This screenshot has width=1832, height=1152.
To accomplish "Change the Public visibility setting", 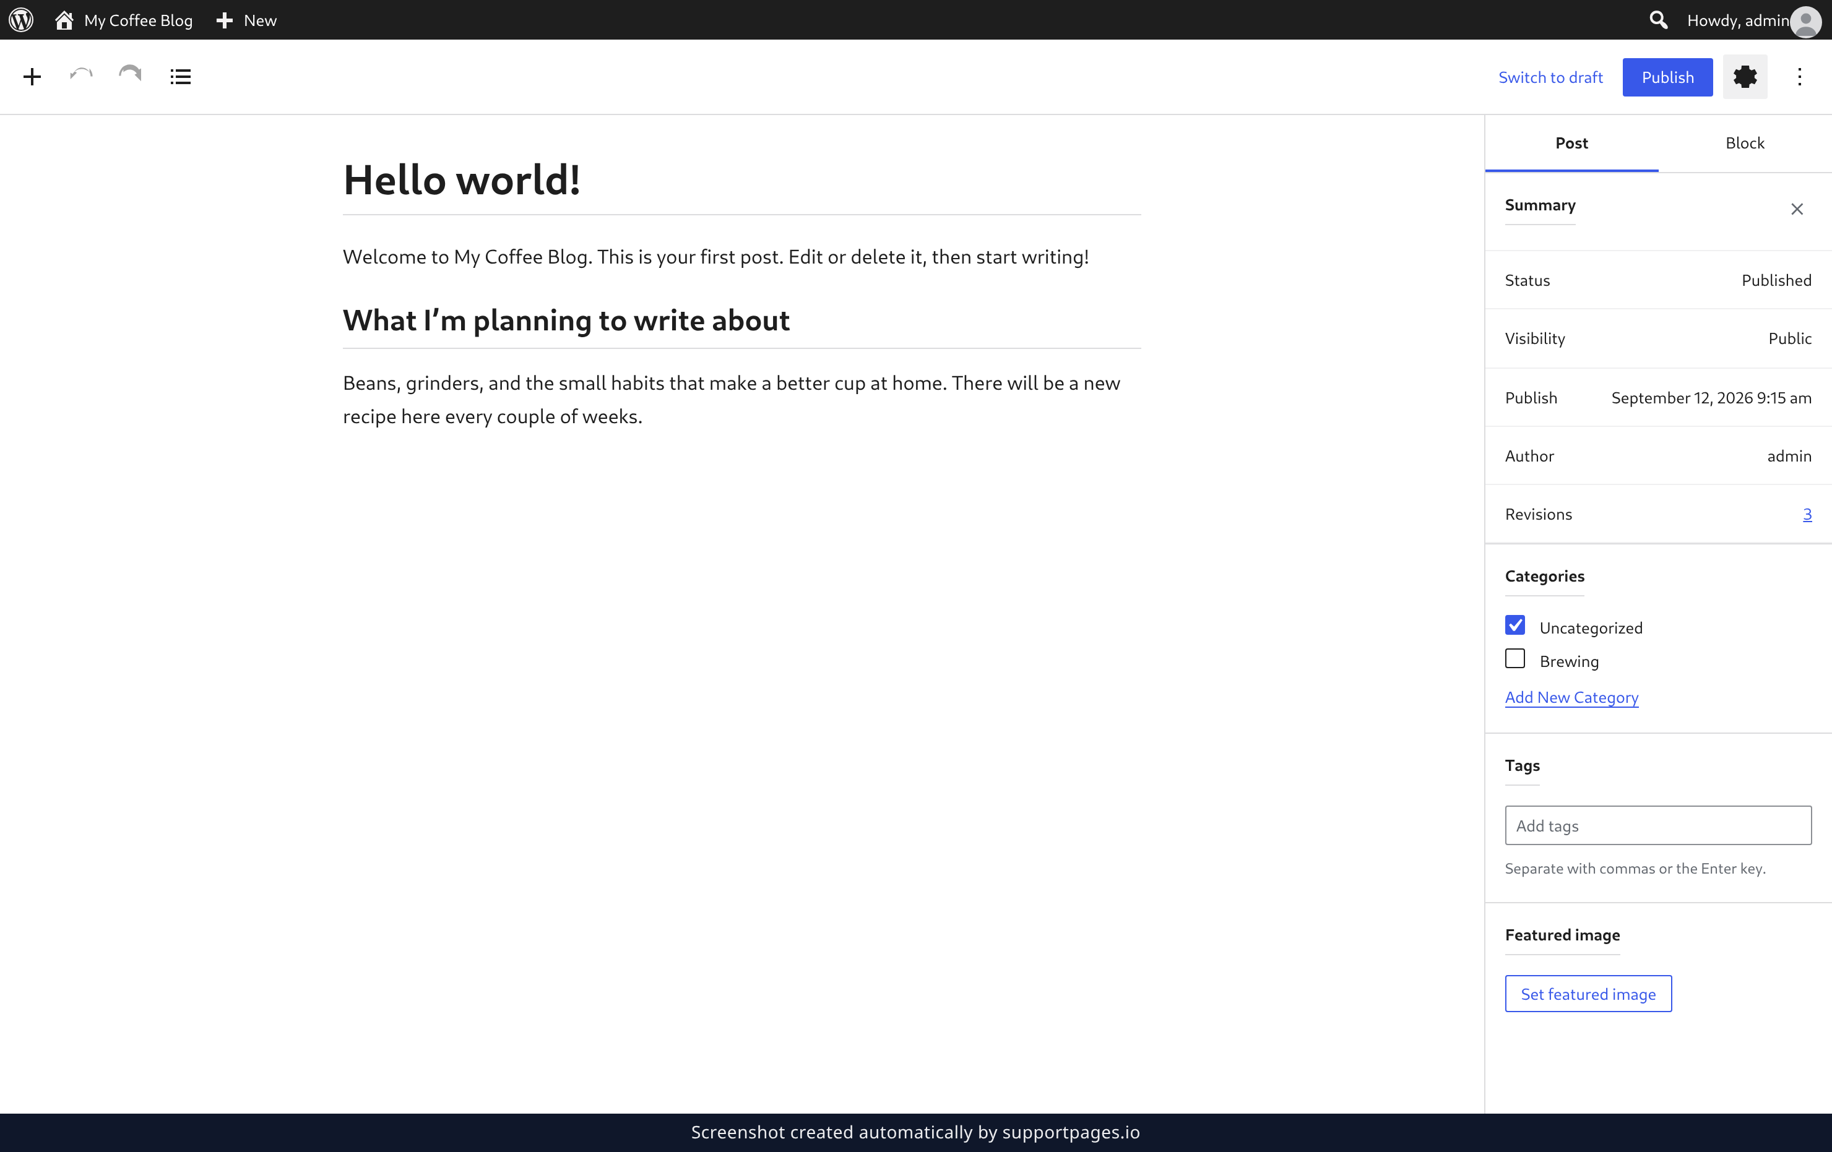I will coord(1789,338).
